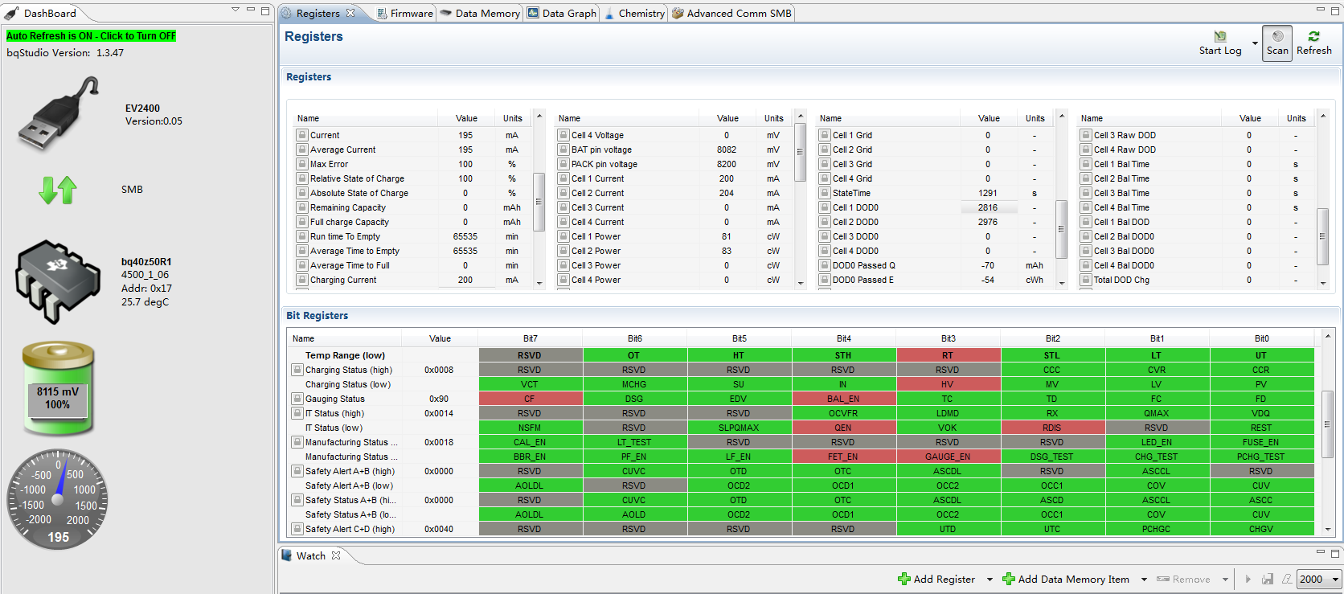1344x594 pixels.
Task: Click the save disk icon in the Watch toolbar
Action: pyautogui.click(x=1268, y=579)
